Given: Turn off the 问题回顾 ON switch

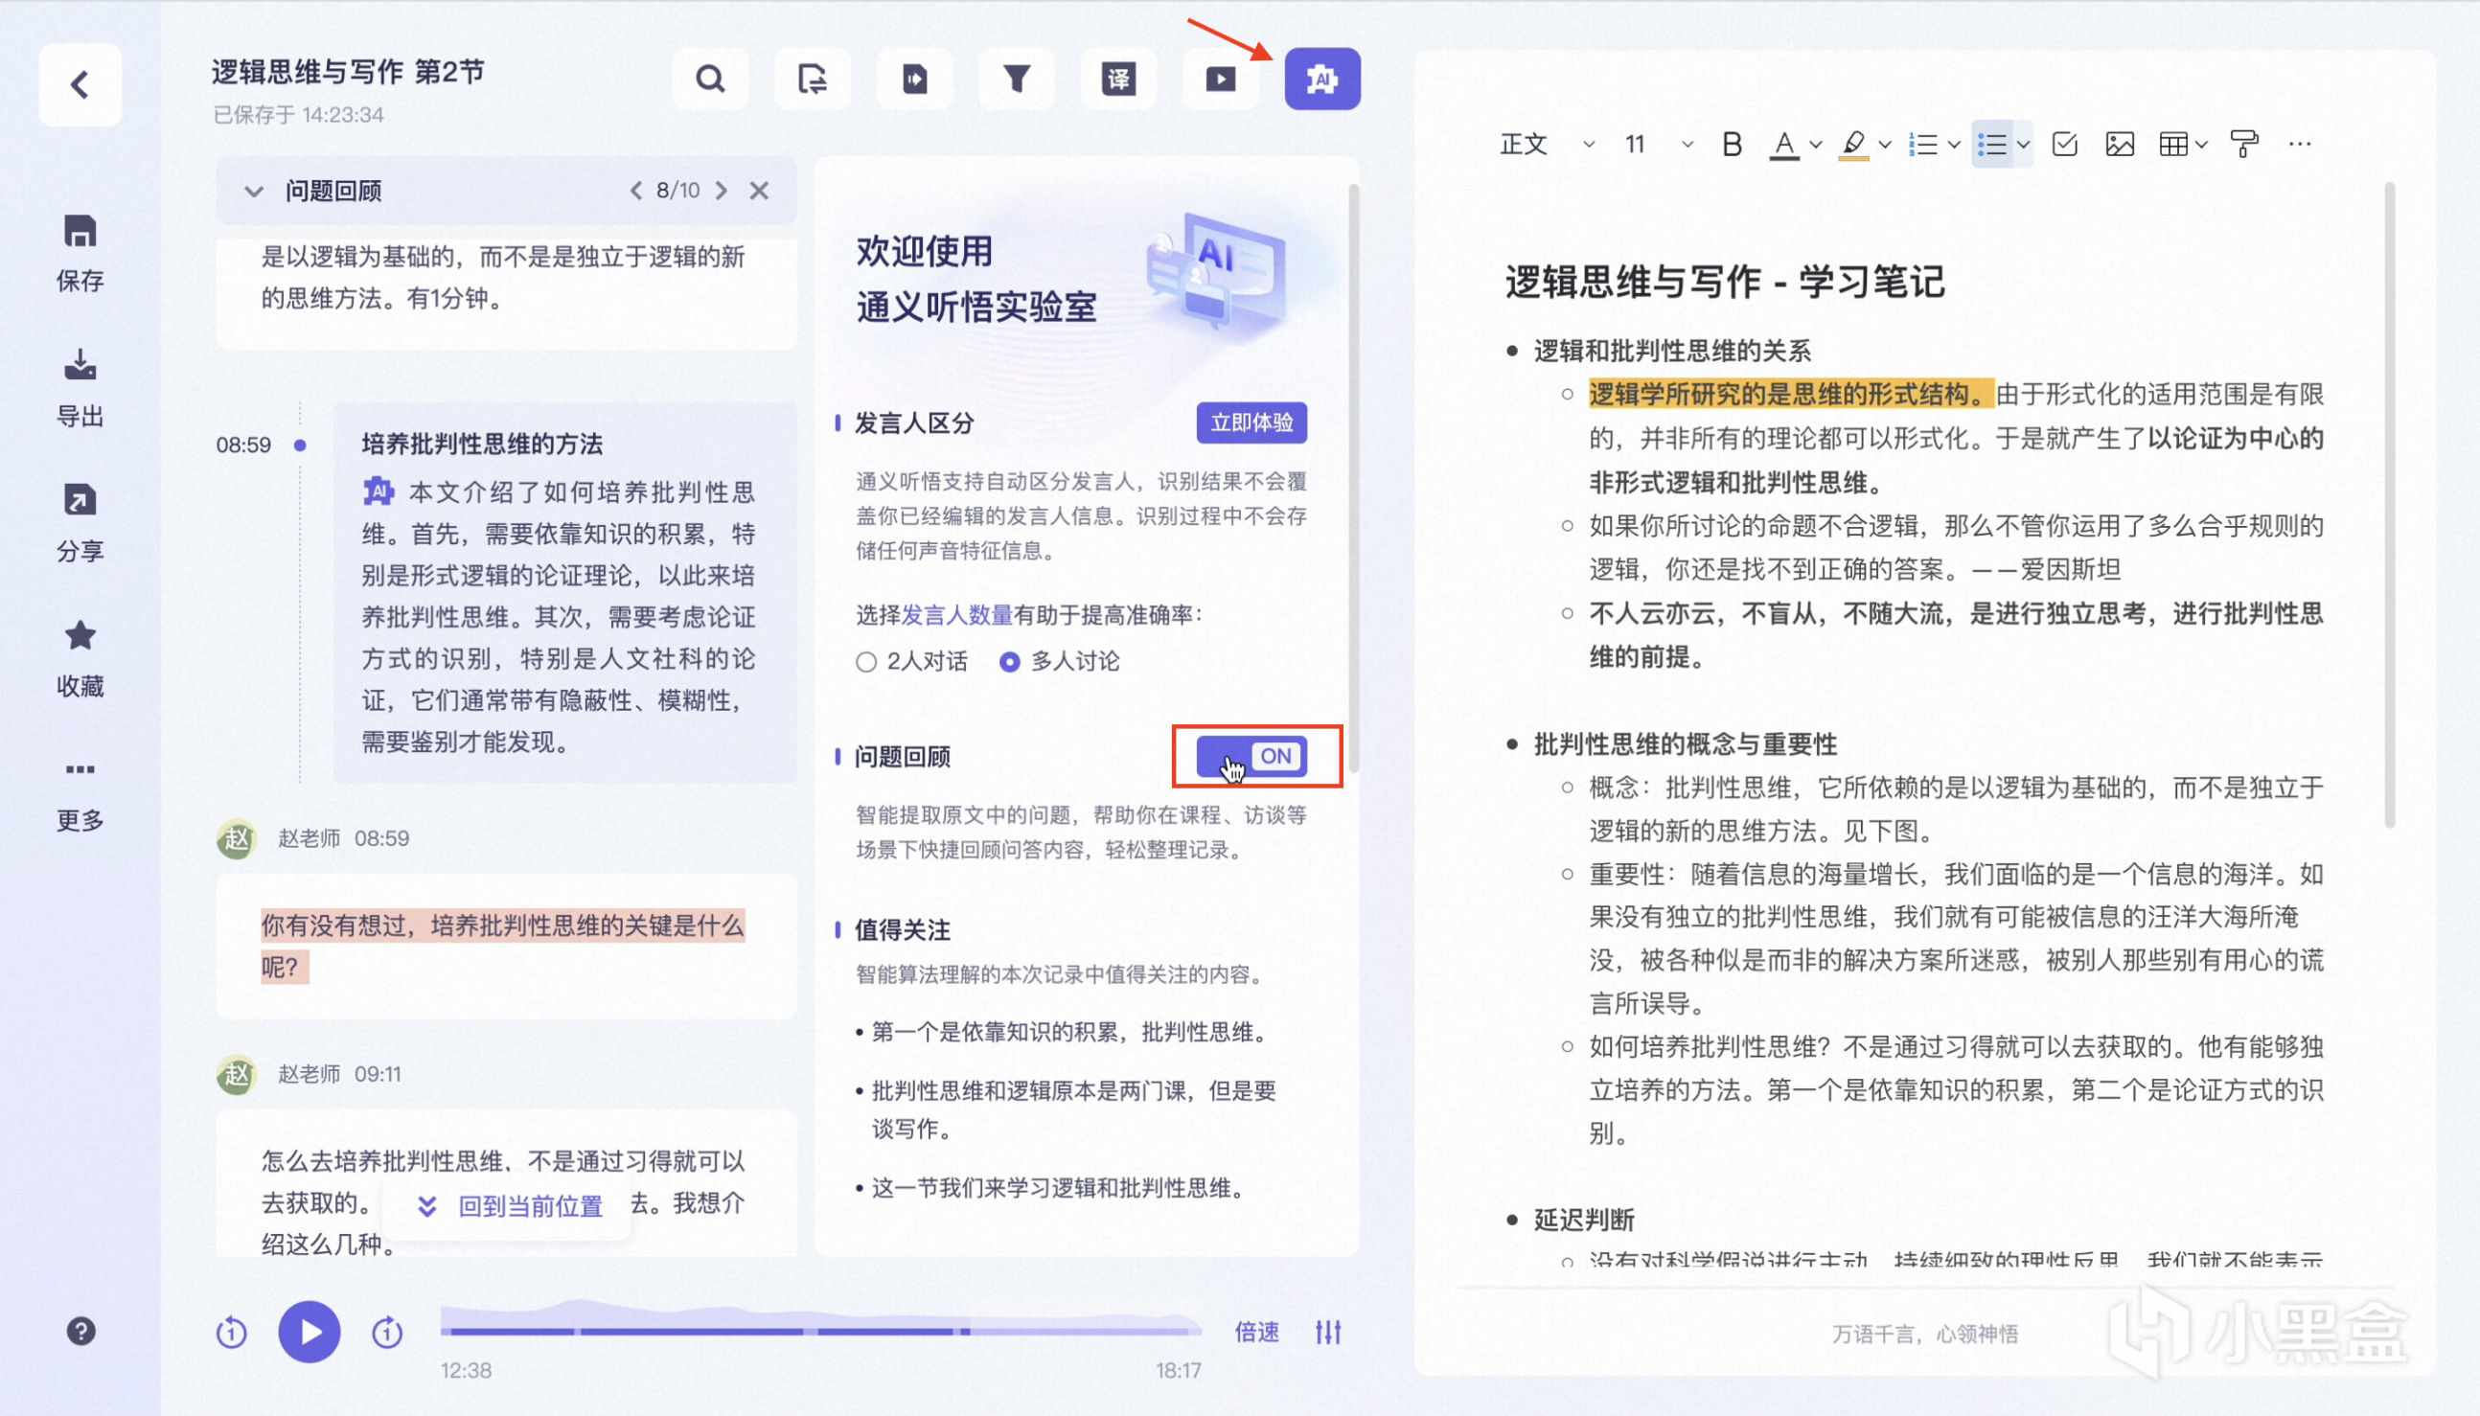Looking at the screenshot, I should 1251,756.
